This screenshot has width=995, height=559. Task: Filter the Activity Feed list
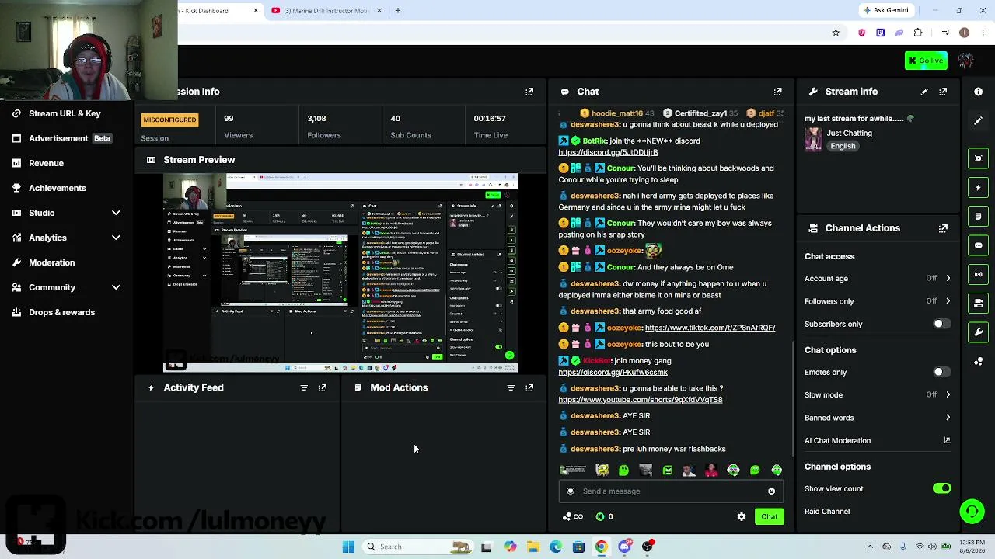pyautogui.click(x=304, y=387)
